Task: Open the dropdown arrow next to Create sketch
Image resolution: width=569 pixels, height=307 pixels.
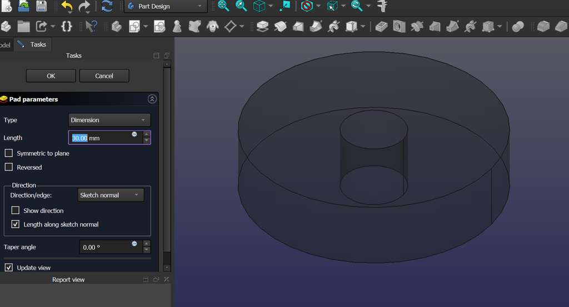Action: (x=146, y=27)
